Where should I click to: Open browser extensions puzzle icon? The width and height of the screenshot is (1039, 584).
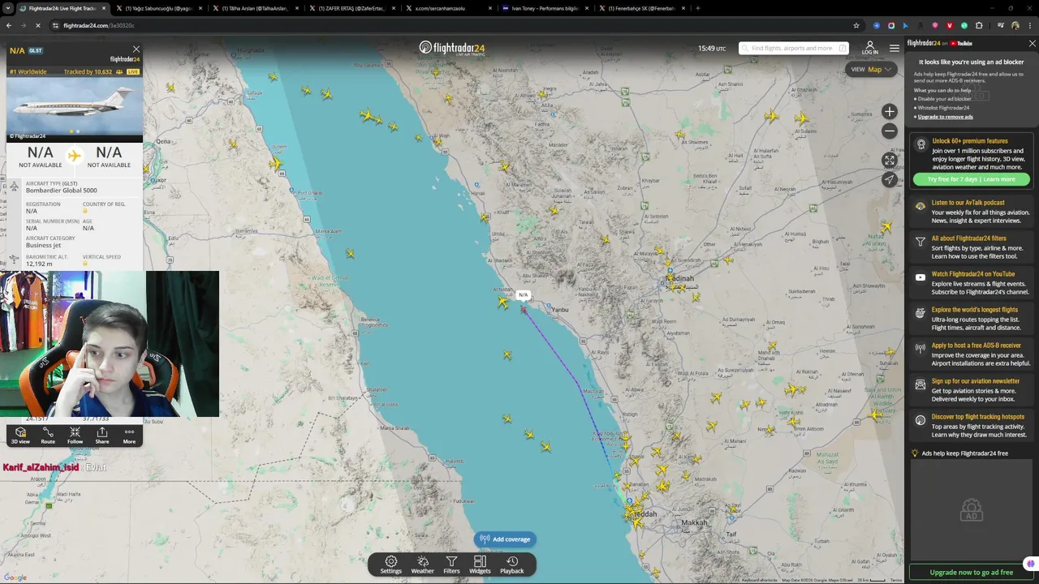coord(978,25)
